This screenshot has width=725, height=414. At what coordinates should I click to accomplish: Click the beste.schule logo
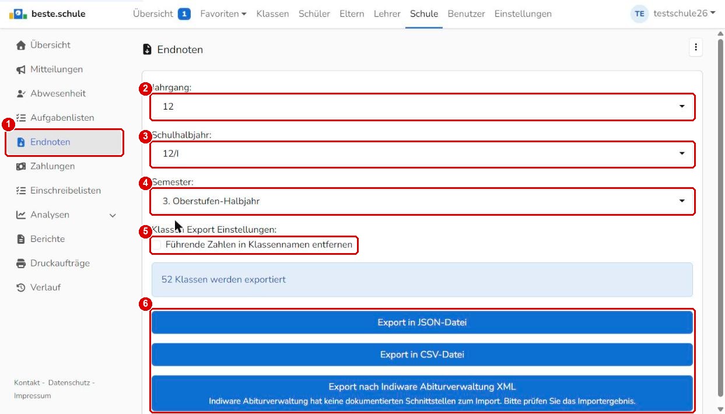pyautogui.click(x=47, y=13)
